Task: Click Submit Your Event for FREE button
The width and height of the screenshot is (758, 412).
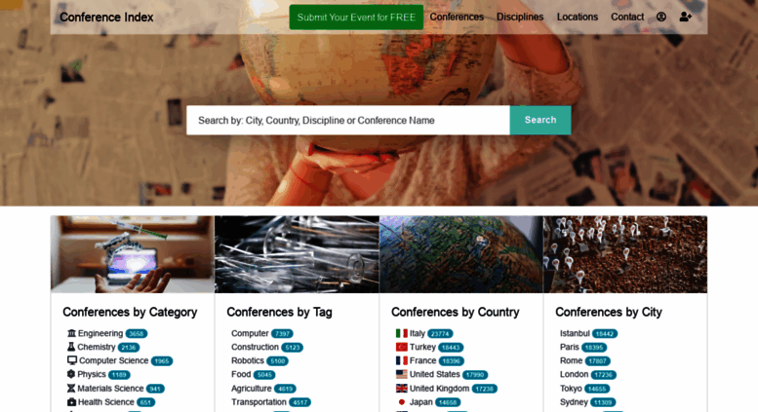Action: tap(356, 18)
